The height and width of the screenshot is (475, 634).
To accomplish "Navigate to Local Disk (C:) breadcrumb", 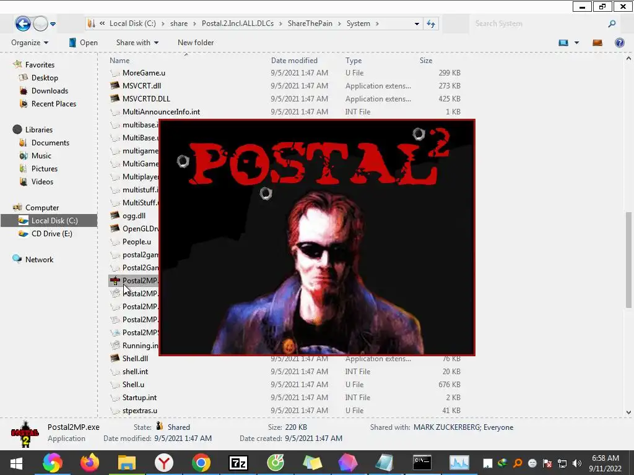I will point(132,24).
